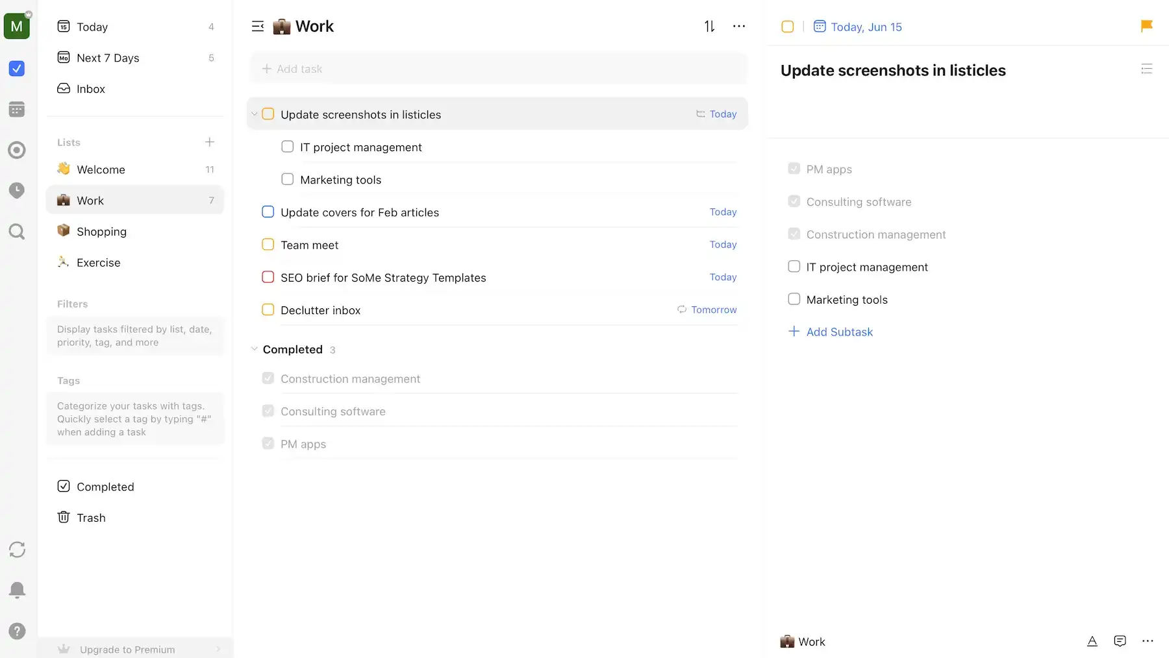Image resolution: width=1169 pixels, height=658 pixels.
Task: Open the task detail outline icon
Action: (1147, 69)
